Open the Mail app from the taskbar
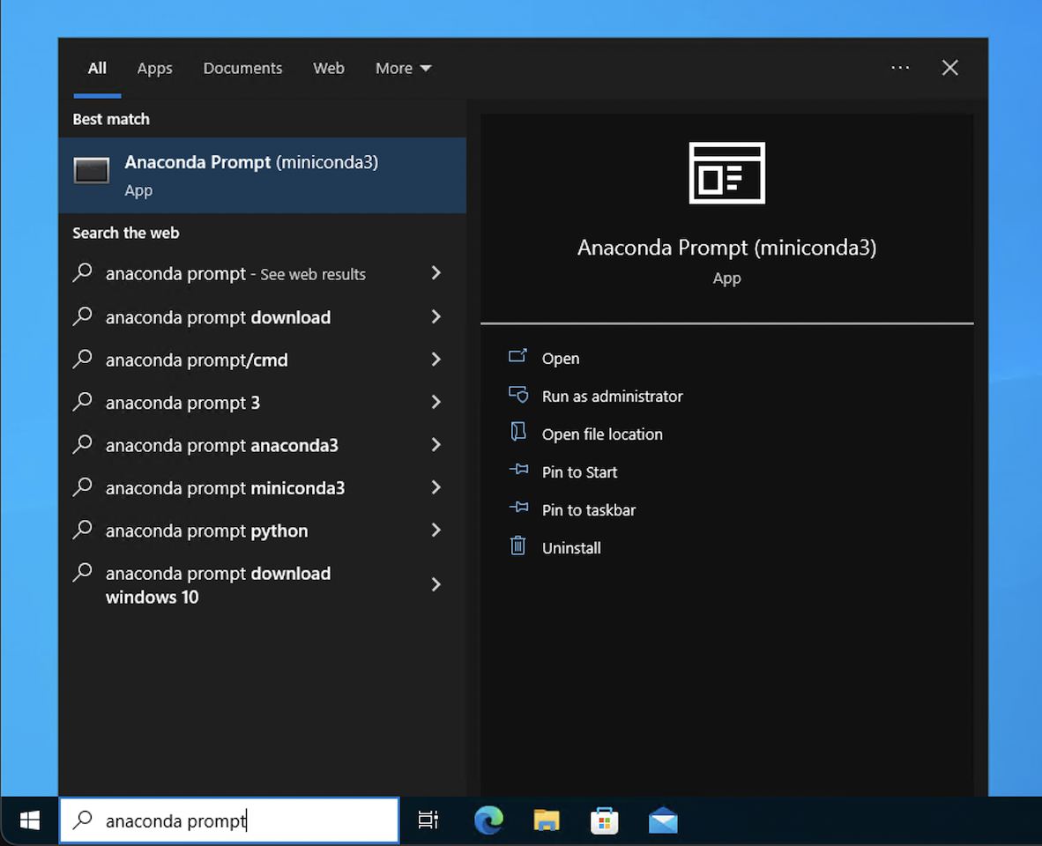The height and width of the screenshot is (846, 1042). point(663,820)
